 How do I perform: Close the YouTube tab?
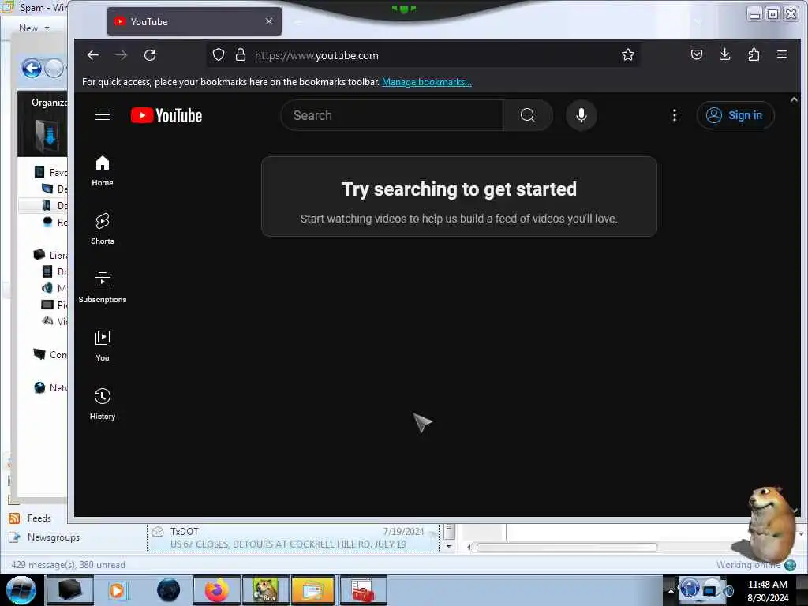(x=269, y=21)
